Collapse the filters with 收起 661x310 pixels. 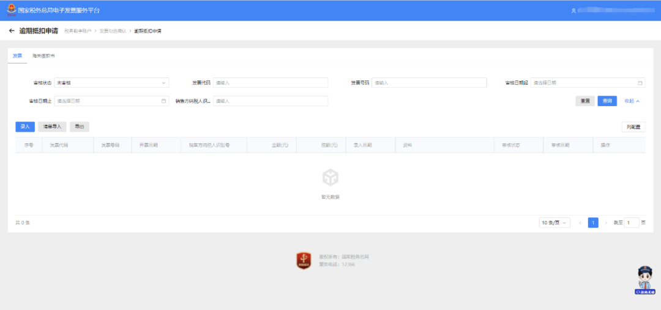click(x=632, y=101)
